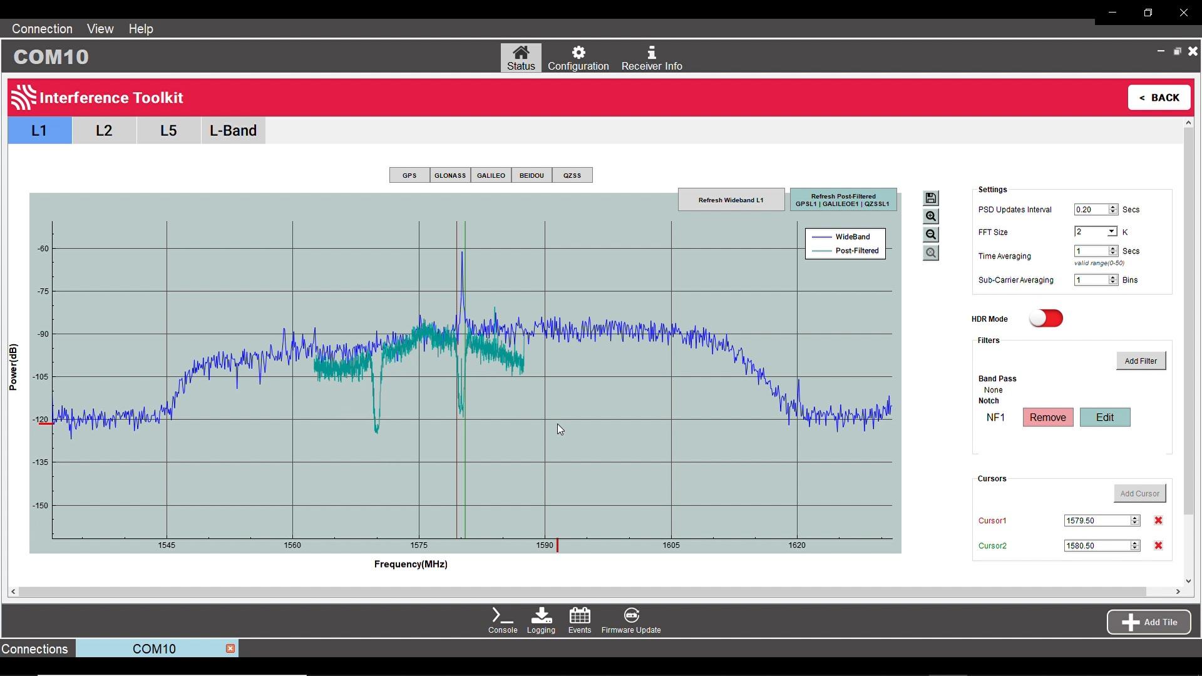Open the Events calendar tool
The image size is (1202, 676).
coord(580,621)
